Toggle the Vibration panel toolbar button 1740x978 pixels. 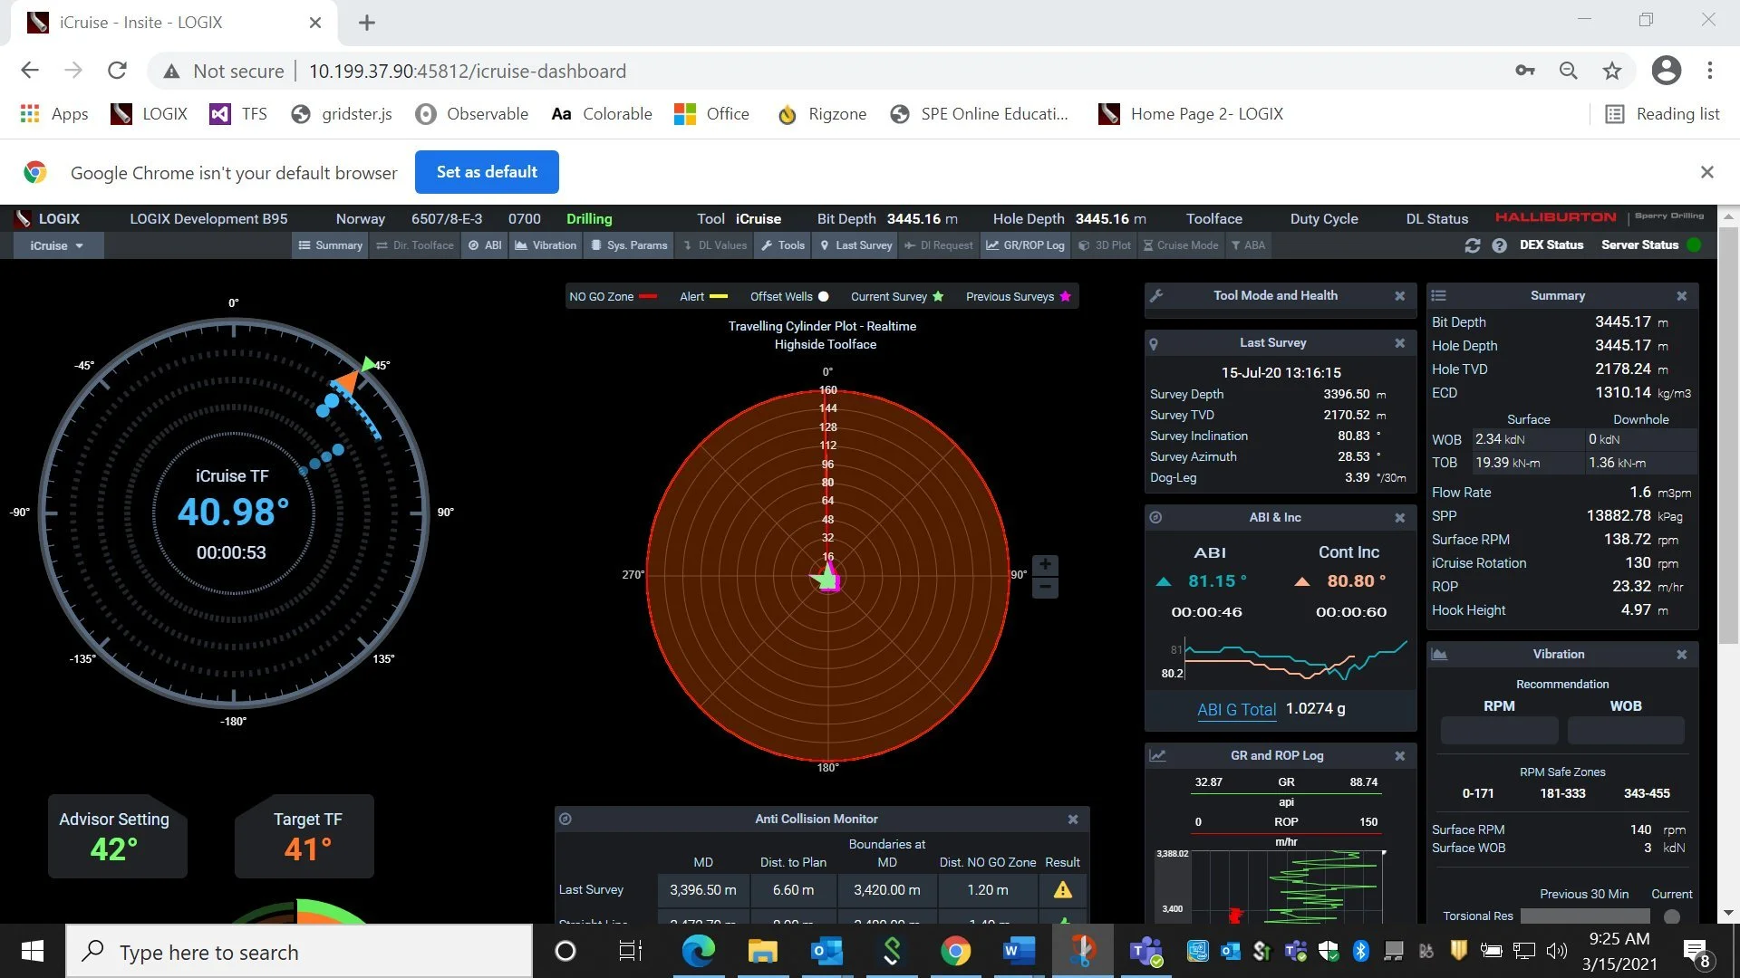point(546,245)
